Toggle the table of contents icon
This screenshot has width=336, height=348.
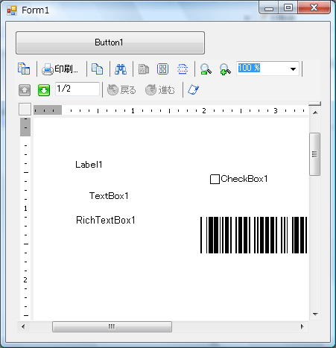[24, 69]
